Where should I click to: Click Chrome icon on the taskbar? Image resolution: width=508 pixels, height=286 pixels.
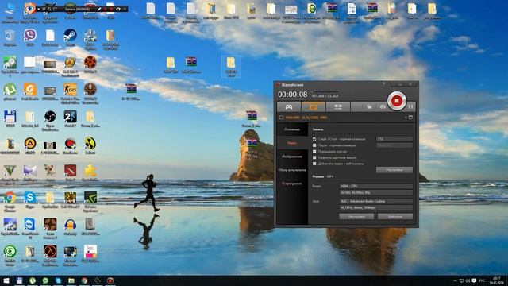(84, 280)
